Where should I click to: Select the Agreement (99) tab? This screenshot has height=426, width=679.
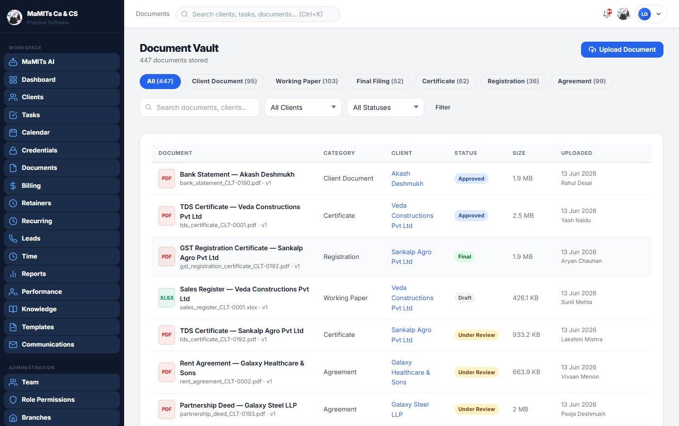point(582,81)
